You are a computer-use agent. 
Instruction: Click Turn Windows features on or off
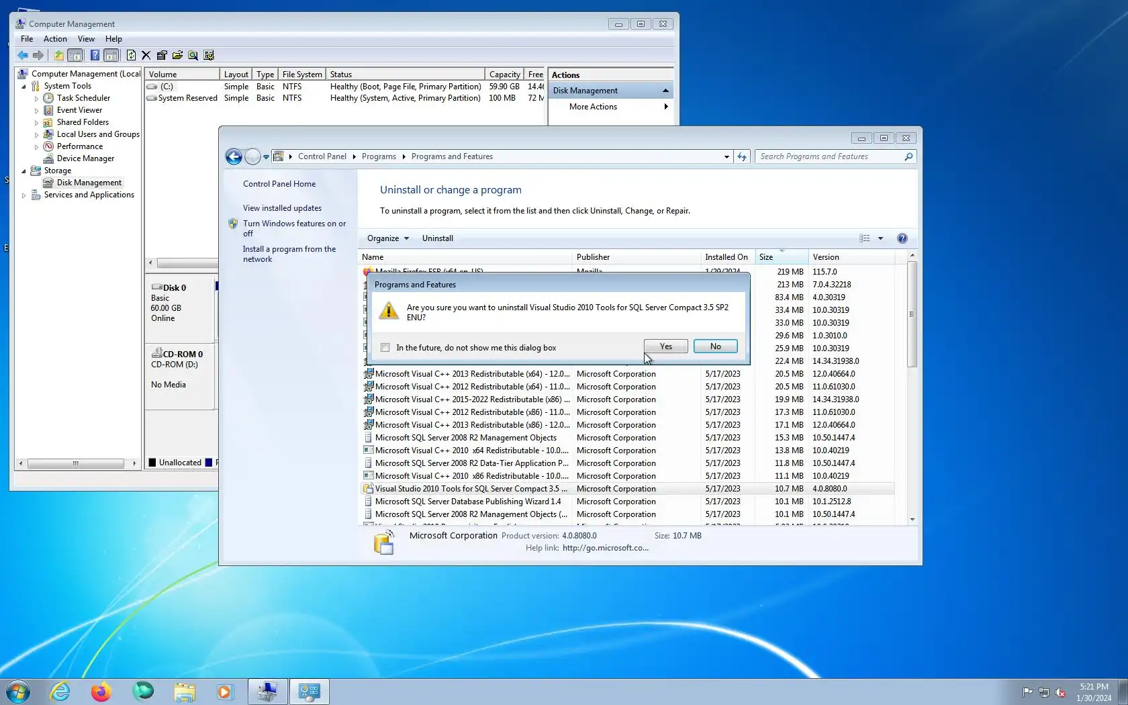tap(294, 228)
